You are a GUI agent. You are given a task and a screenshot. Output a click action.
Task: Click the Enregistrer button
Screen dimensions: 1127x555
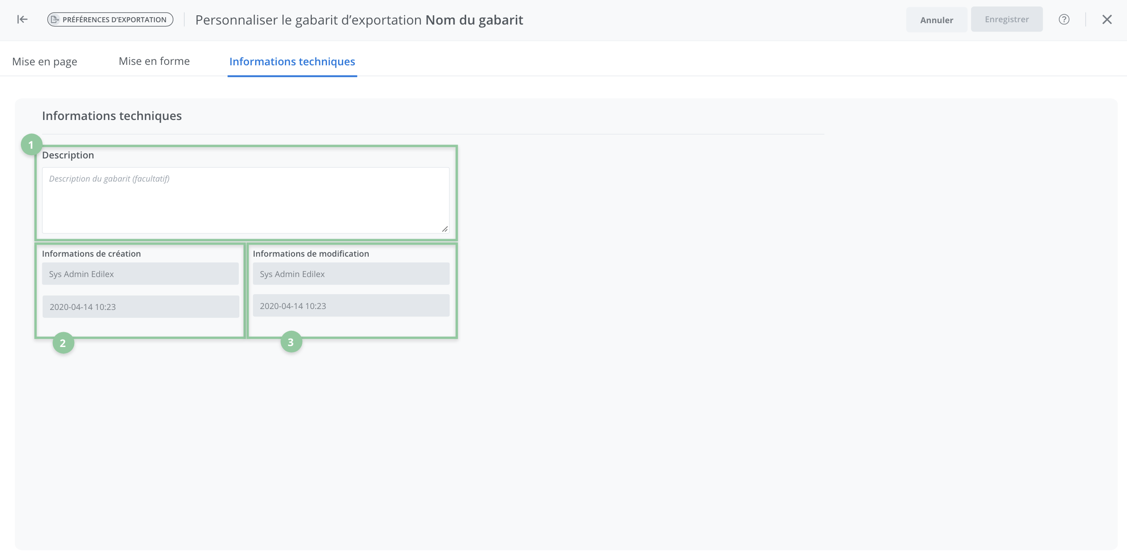pyautogui.click(x=1006, y=19)
